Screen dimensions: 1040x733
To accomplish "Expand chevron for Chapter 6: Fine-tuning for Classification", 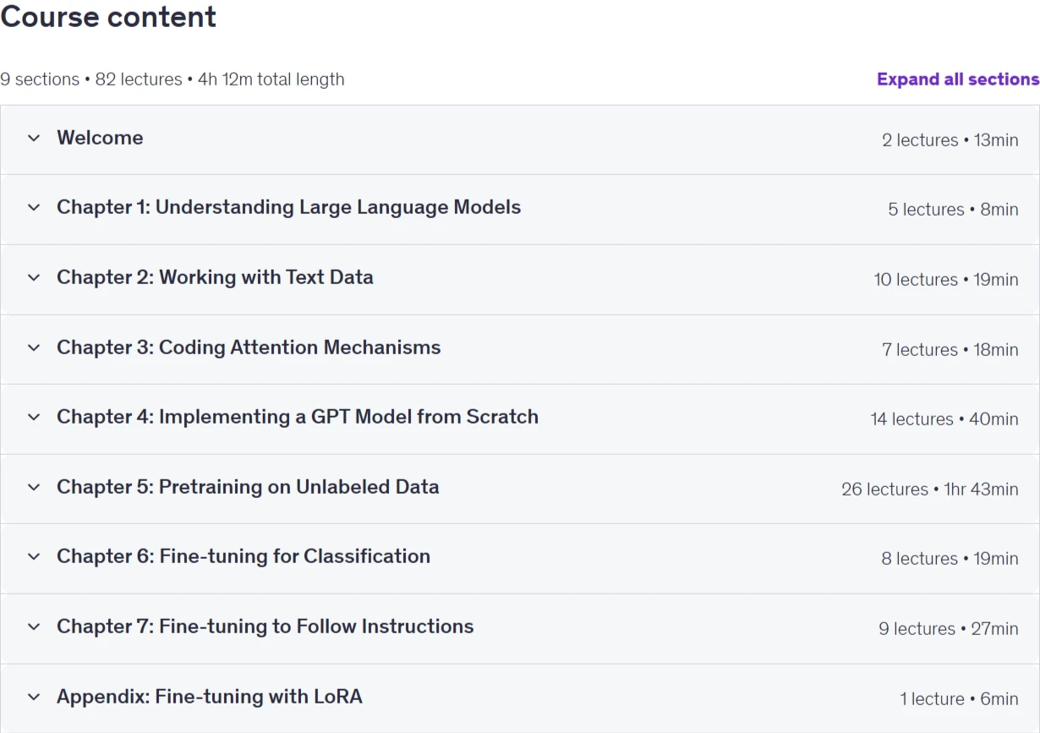I will (34, 556).
